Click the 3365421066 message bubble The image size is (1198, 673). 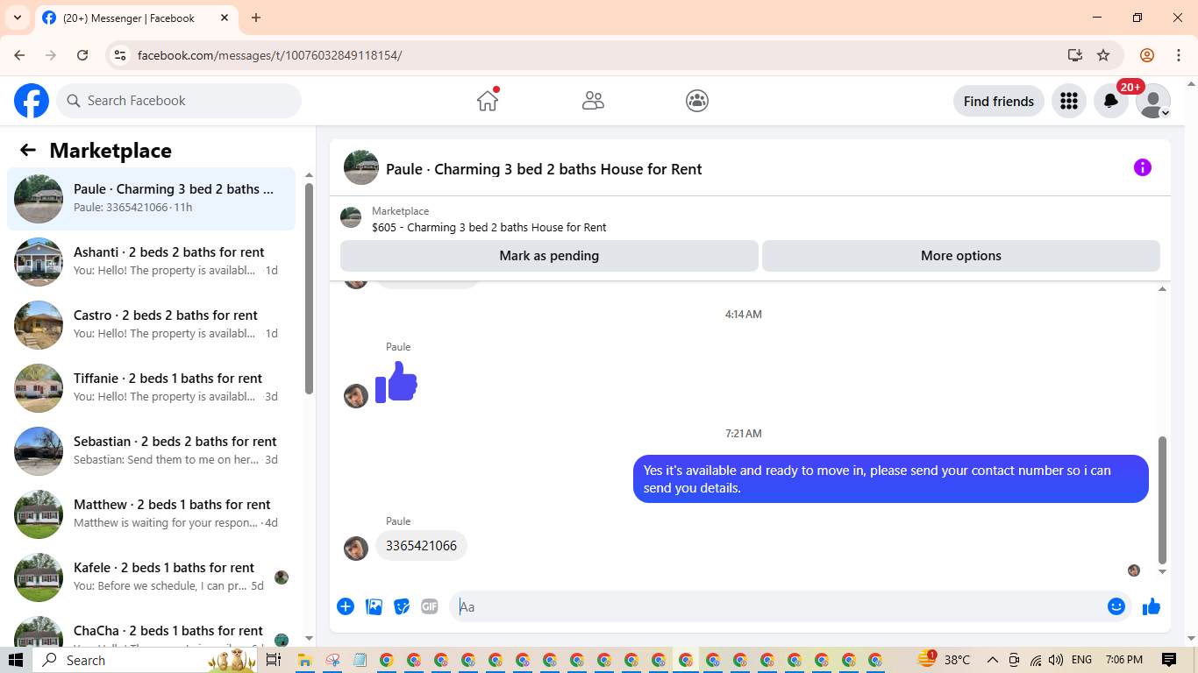[x=421, y=546]
